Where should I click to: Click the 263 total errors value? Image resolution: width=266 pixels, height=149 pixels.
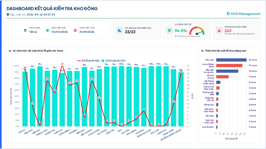(x=228, y=31)
